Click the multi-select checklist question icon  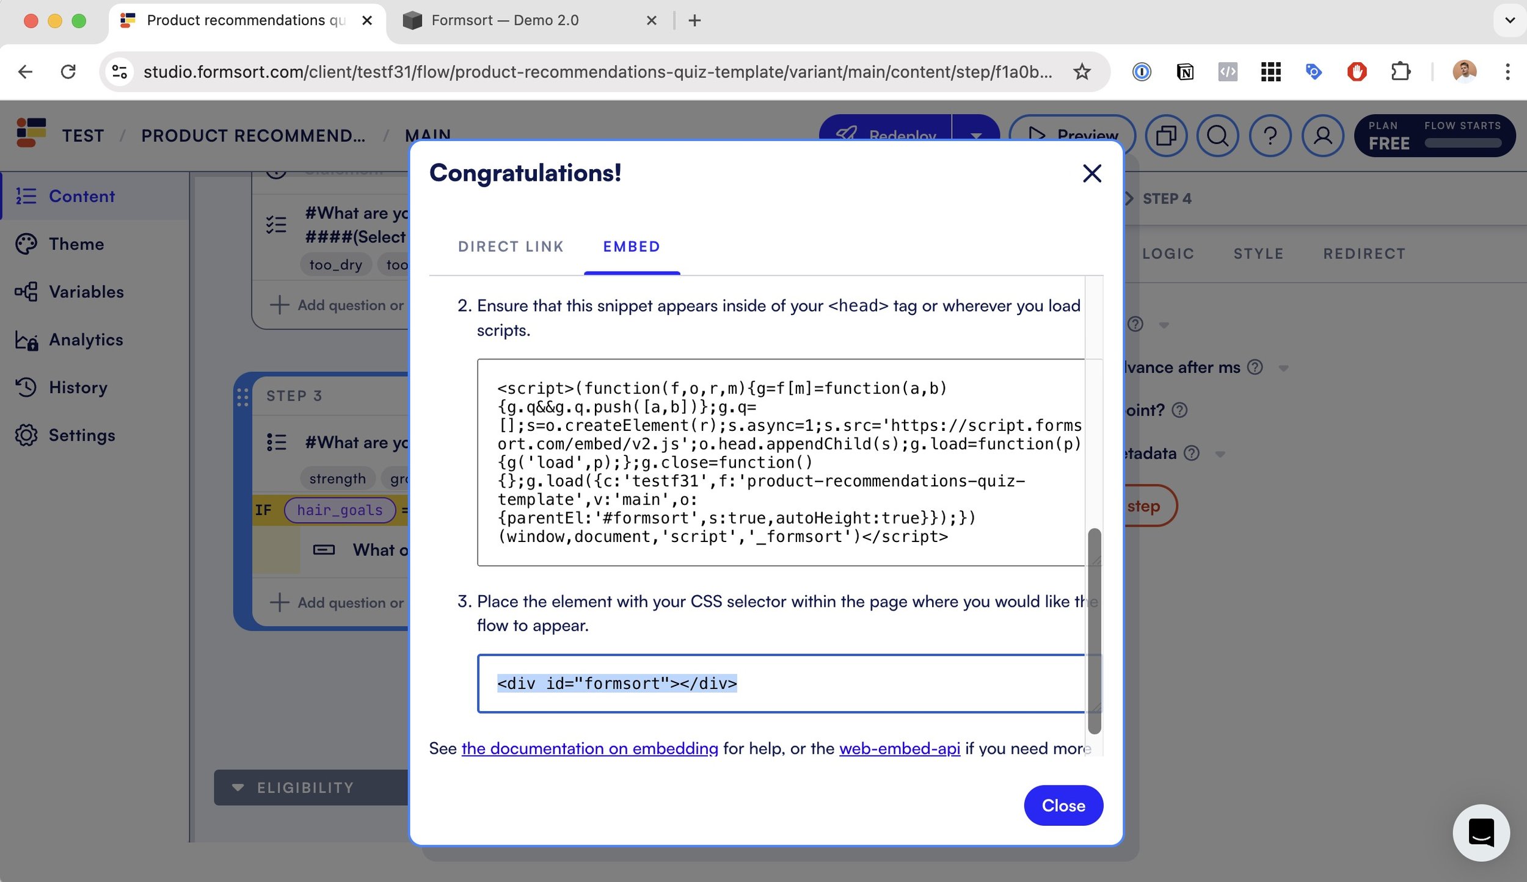point(276,225)
